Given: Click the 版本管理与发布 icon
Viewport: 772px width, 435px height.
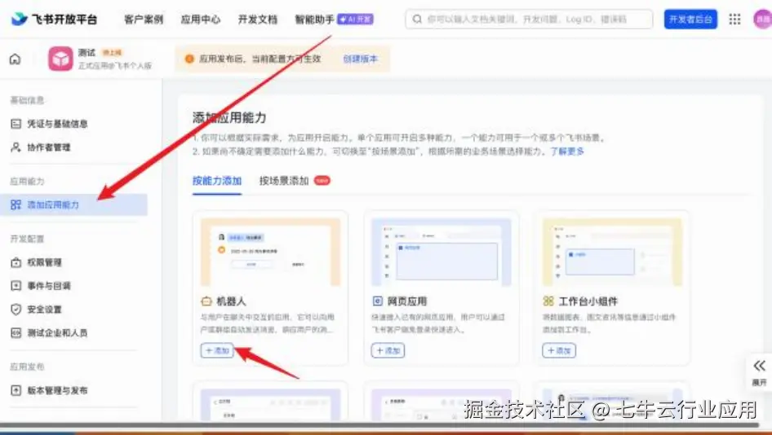Looking at the screenshot, I should pos(16,390).
